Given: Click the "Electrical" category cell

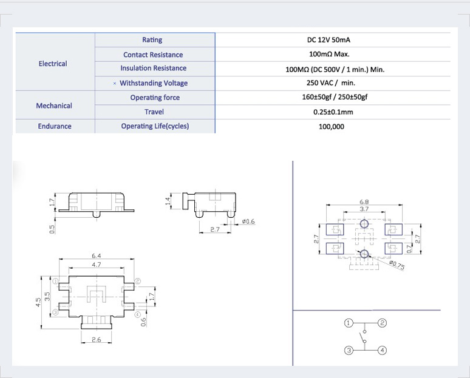Looking at the screenshot, I should point(55,62).
